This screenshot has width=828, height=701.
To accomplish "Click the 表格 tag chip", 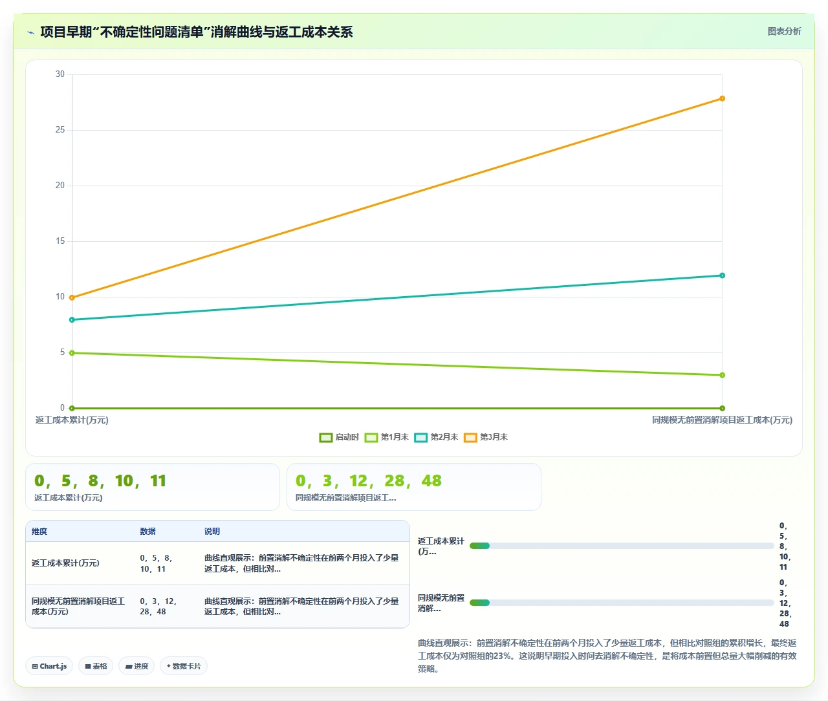I will point(96,666).
